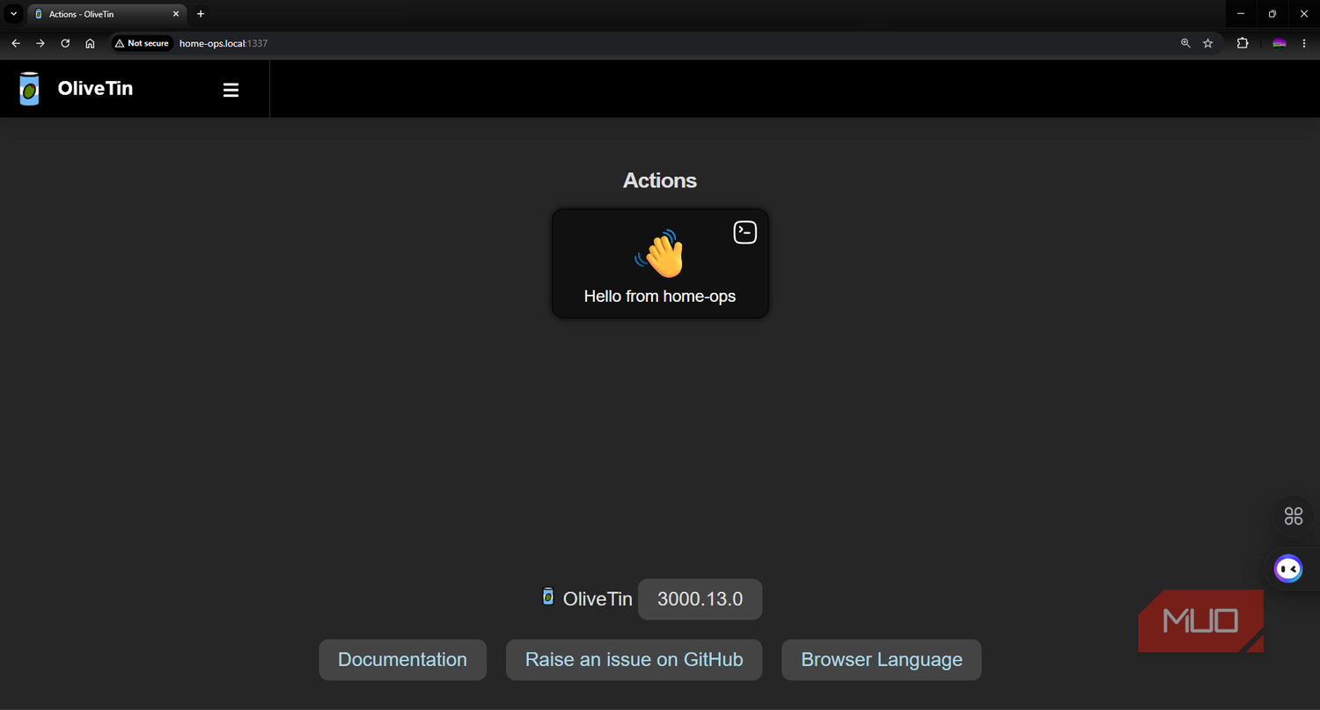Open the Raise an issue on GitHub link
Viewport: 1320px width, 710px height.
point(634,660)
